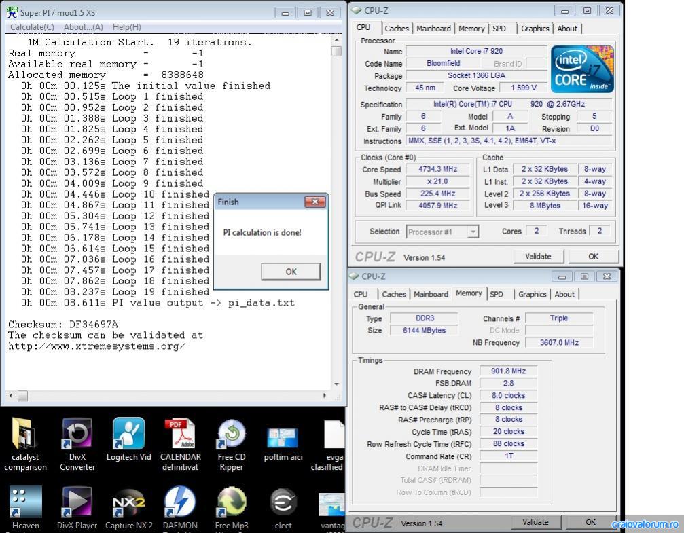Click the Super PI title bar icon
Viewport: 684px width, 533px height.
tap(12, 12)
